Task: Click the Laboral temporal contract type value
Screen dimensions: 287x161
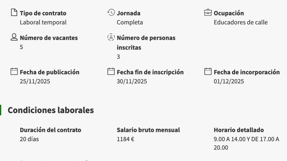Action: point(43,22)
